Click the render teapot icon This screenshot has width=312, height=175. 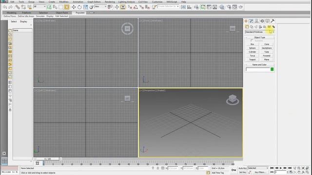pos(241,7)
